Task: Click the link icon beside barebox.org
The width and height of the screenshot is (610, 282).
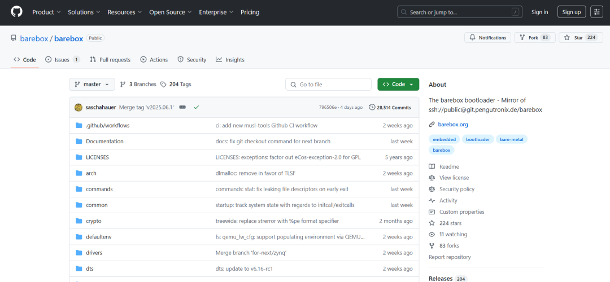Action: tap(432, 125)
